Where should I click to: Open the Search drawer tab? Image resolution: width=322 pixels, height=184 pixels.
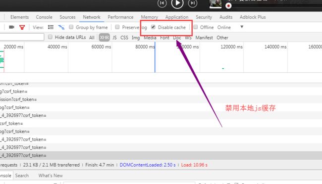22,176
